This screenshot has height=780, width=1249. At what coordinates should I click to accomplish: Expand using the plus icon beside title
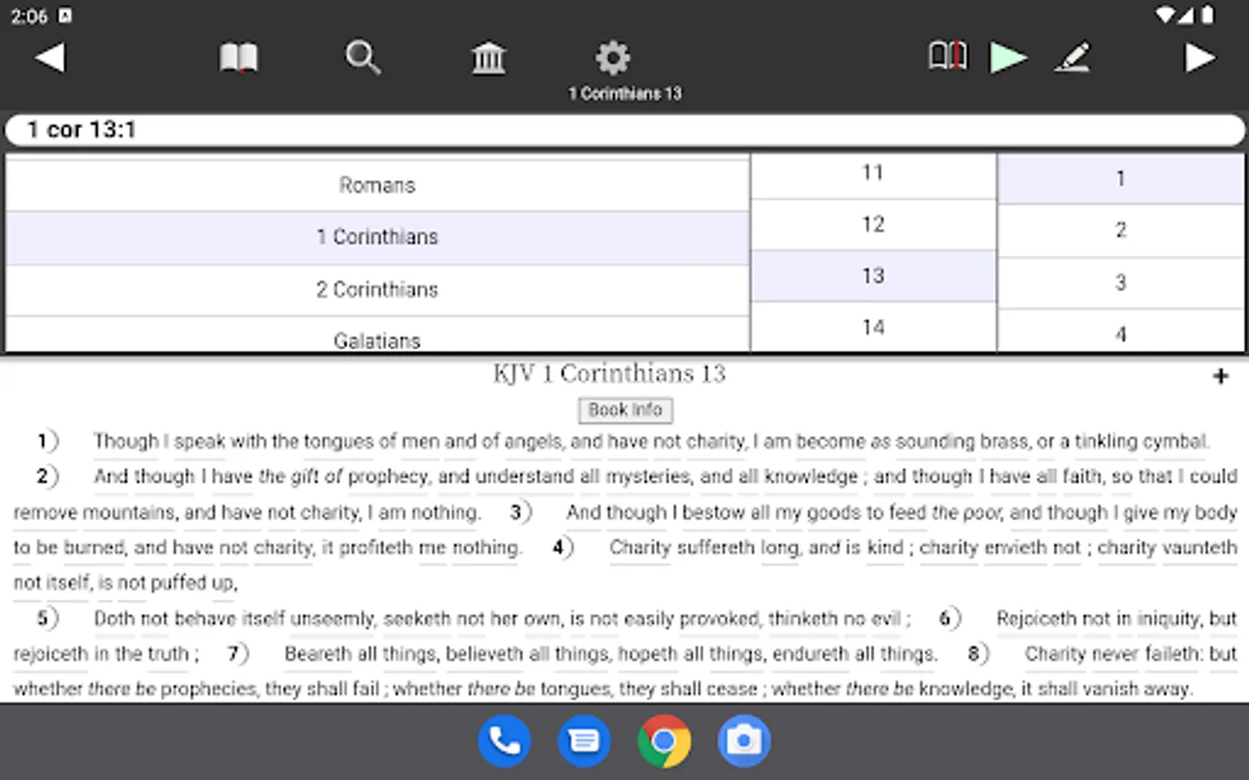point(1220,376)
